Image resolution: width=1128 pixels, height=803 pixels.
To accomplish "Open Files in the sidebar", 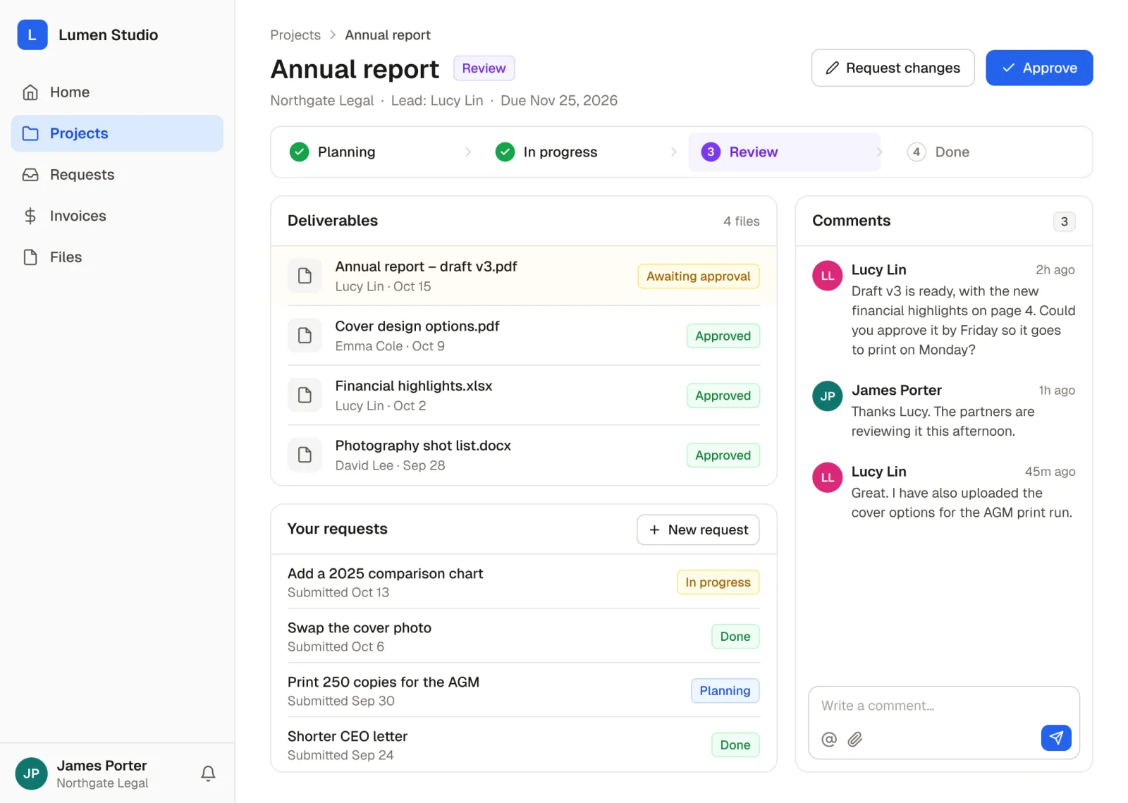I will pyautogui.click(x=117, y=257).
